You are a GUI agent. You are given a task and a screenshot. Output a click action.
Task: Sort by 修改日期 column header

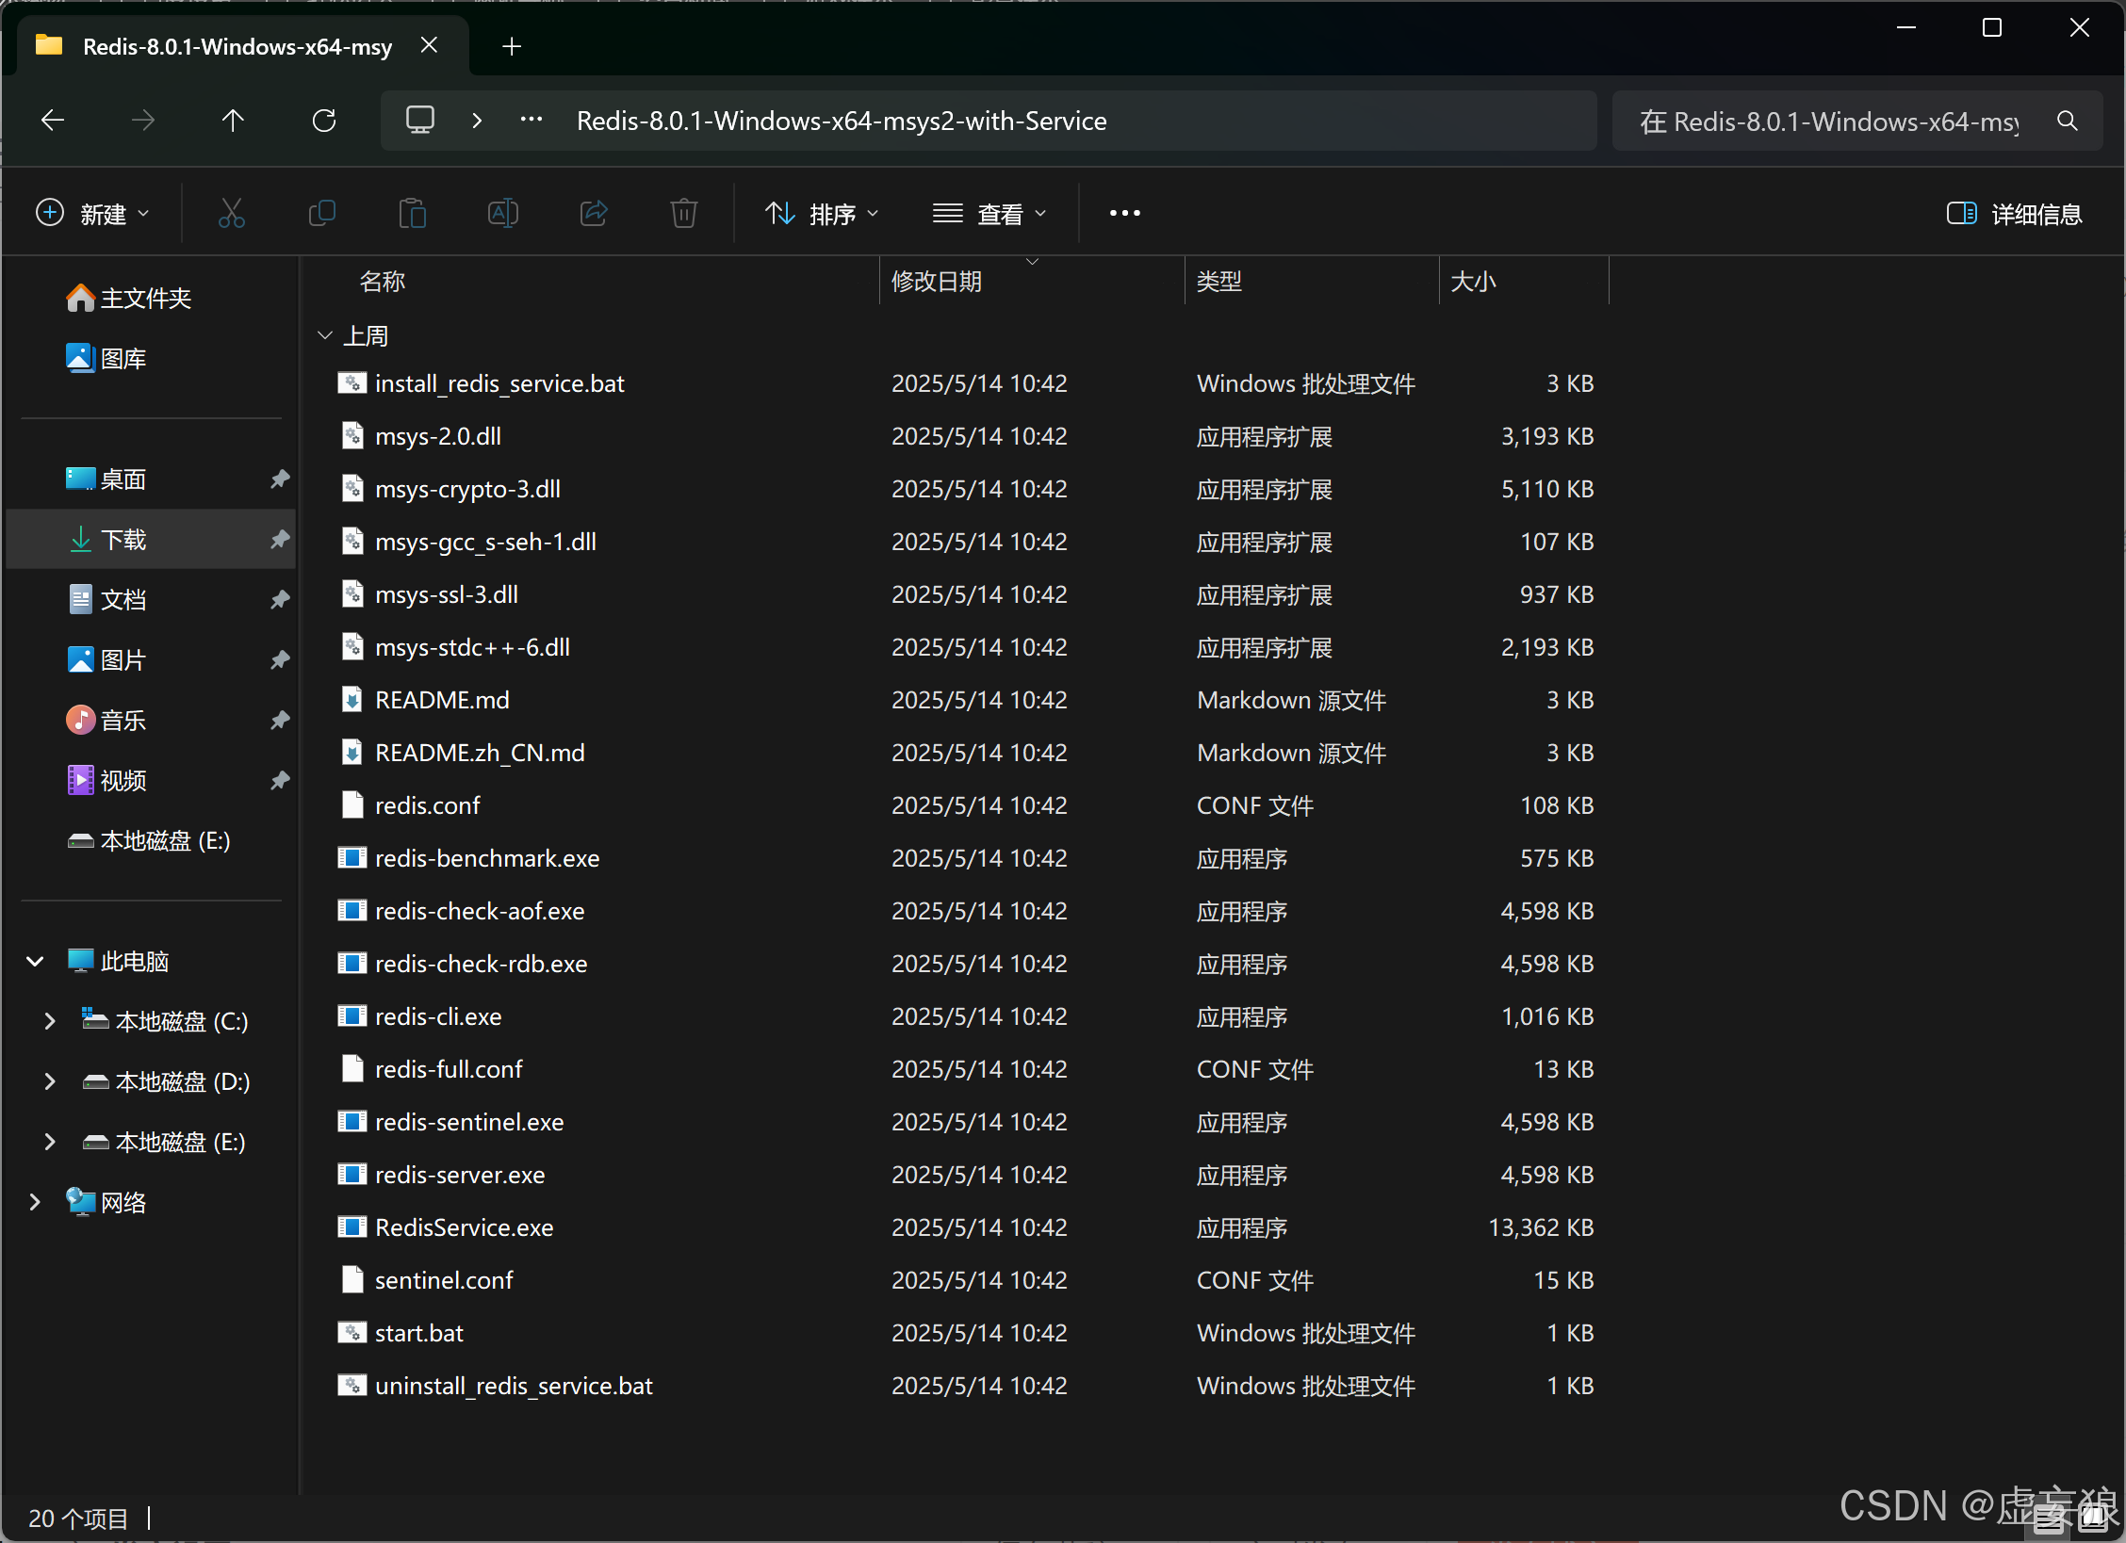(937, 282)
